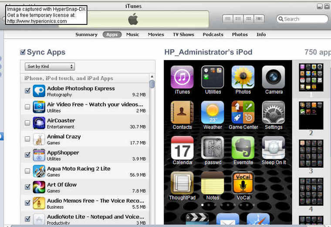Select the Game Center app icon
Image resolution: width=331 pixels, height=227 pixels.
tap(243, 112)
